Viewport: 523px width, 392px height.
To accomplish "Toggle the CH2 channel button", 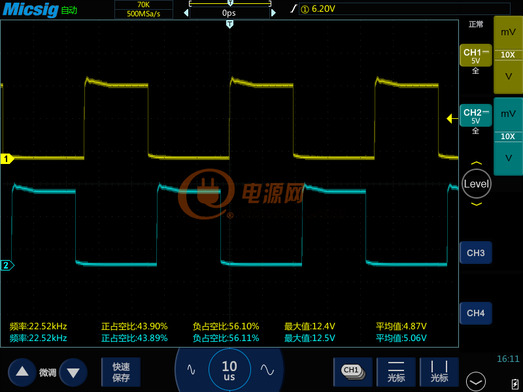I will 476,116.
